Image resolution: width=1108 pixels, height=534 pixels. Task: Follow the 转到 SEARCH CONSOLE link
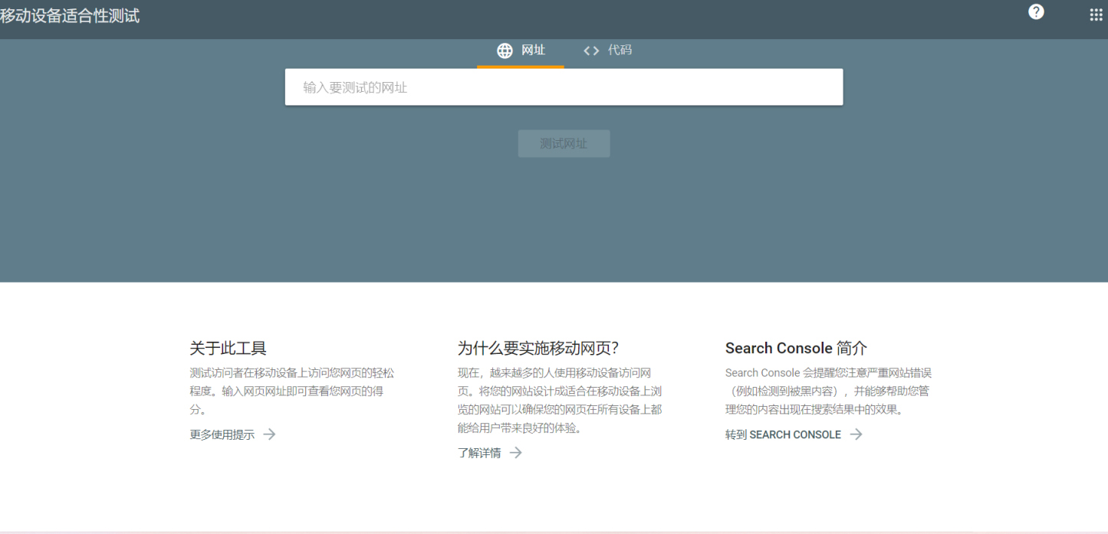(783, 434)
